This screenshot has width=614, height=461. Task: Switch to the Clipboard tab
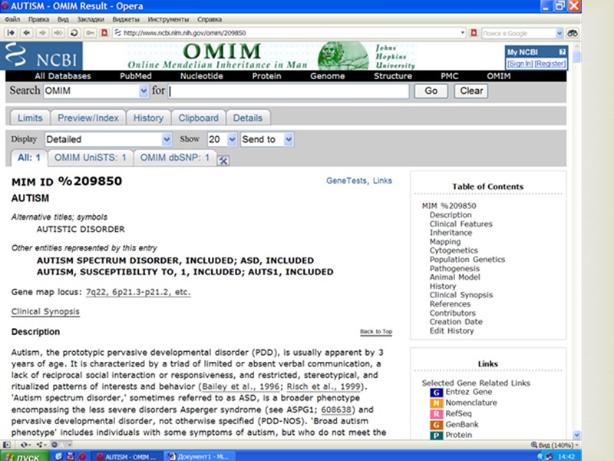click(x=198, y=118)
